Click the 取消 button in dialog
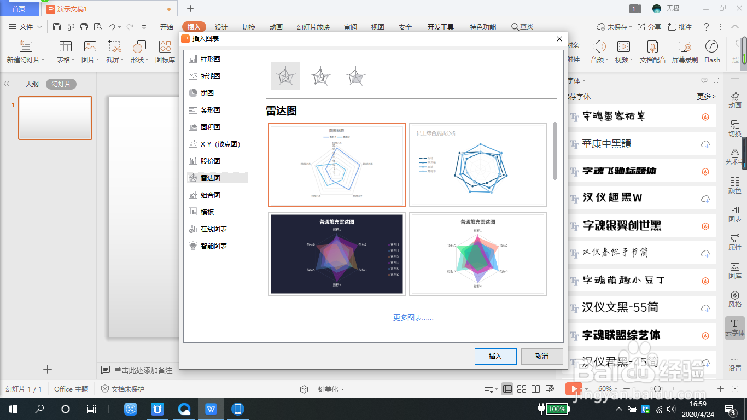 coord(542,356)
